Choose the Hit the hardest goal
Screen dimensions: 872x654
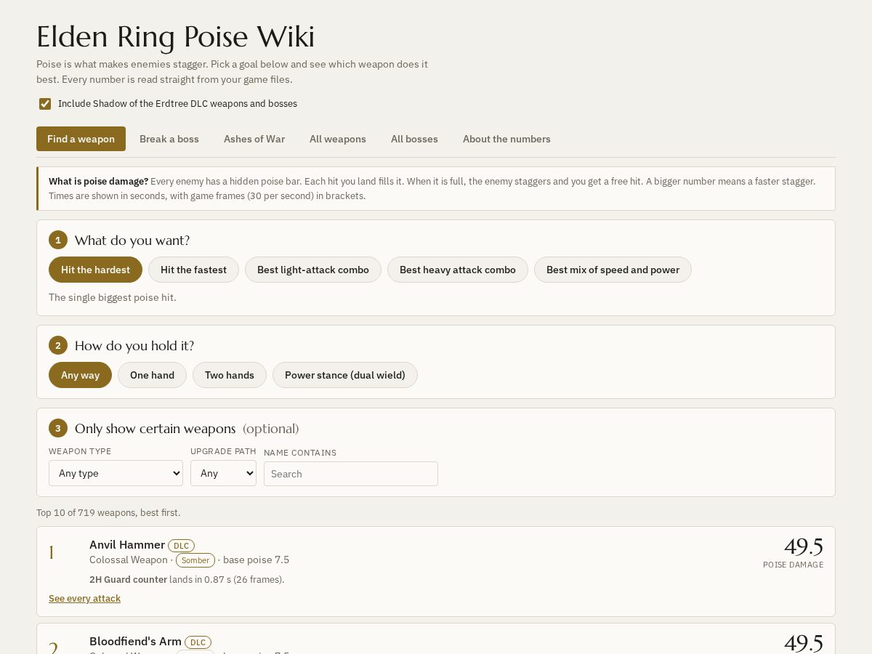[95, 270]
